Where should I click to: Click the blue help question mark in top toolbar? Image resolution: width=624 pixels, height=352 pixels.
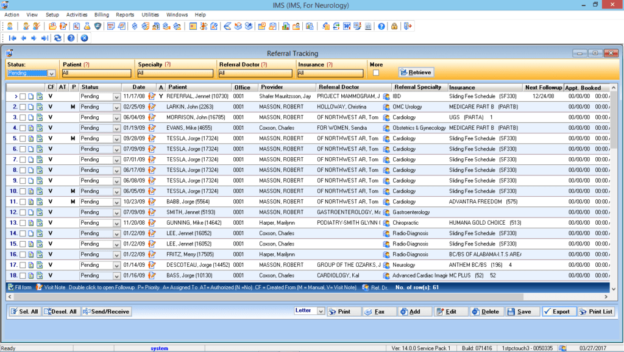(x=381, y=26)
